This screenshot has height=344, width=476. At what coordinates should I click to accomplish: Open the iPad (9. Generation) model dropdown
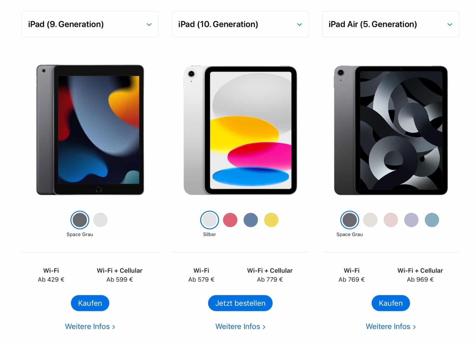pyautogui.click(x=90, y=24)
